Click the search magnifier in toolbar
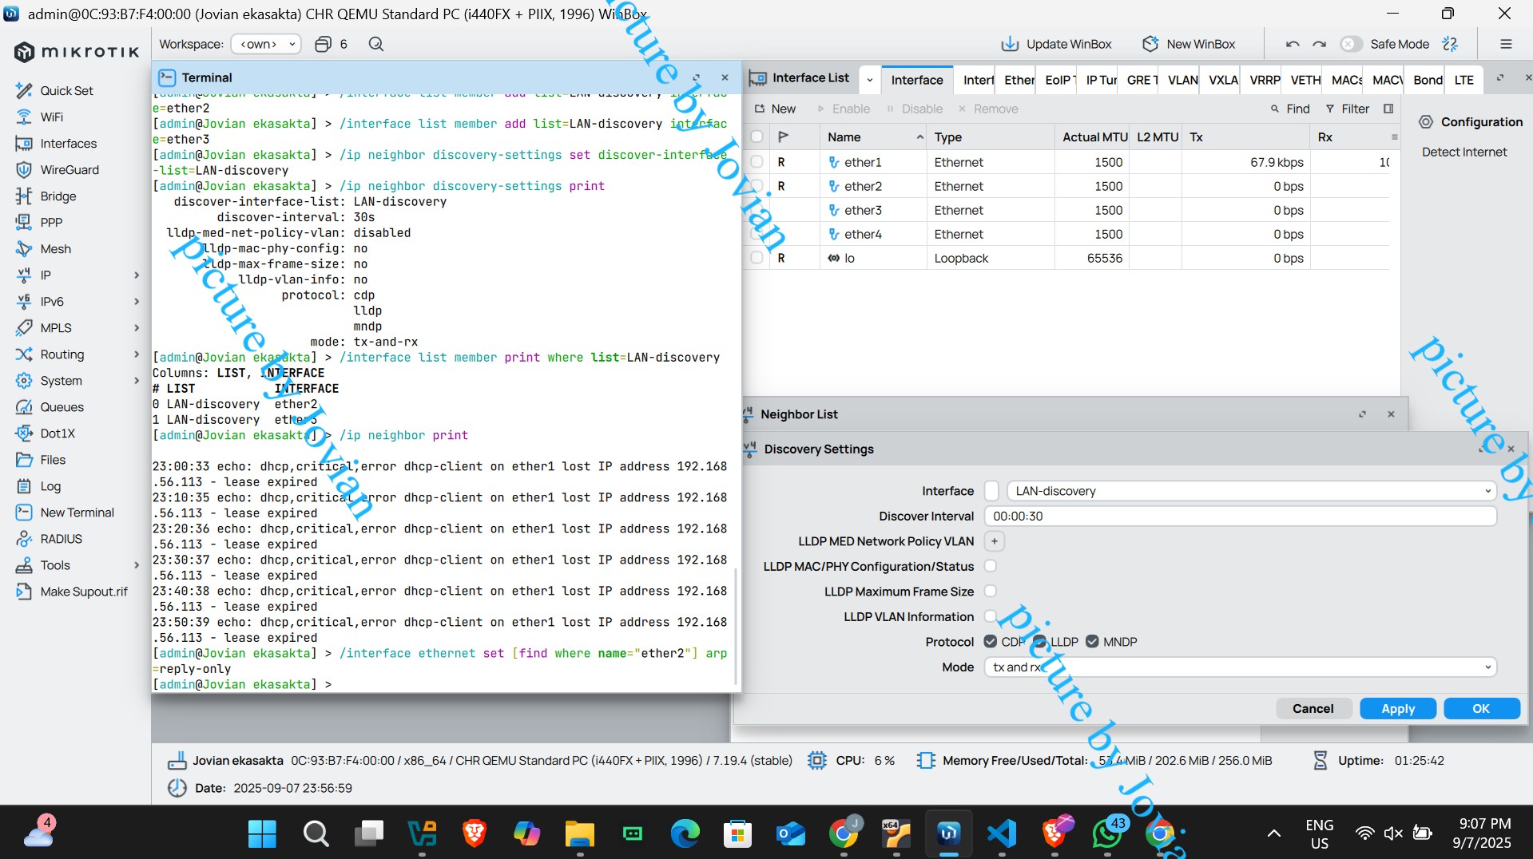Image resolution: width=1533 pixels, height=859 pixels. (x=376, y=44)
